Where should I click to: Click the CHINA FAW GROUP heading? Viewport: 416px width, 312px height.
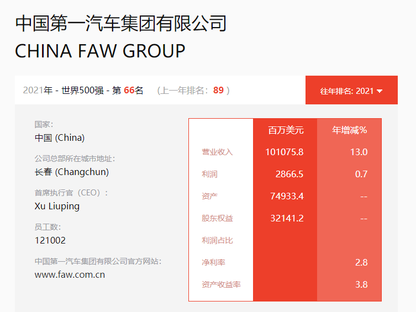click(x=100, y=51)
